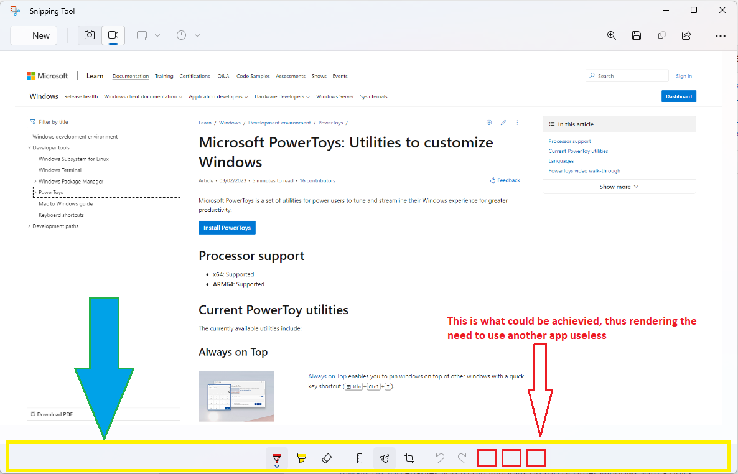Save the screenshot using the save icon
The width and height of the screenshot is (738, 474).
636,35
